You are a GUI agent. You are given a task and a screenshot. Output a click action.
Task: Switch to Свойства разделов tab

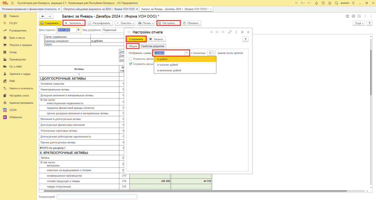click(152, 46)
